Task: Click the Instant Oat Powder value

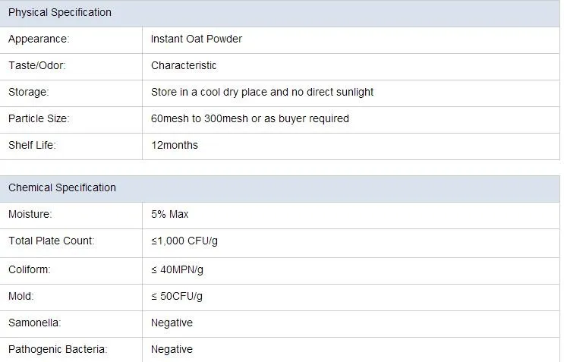Action: (x=197, y=39)
